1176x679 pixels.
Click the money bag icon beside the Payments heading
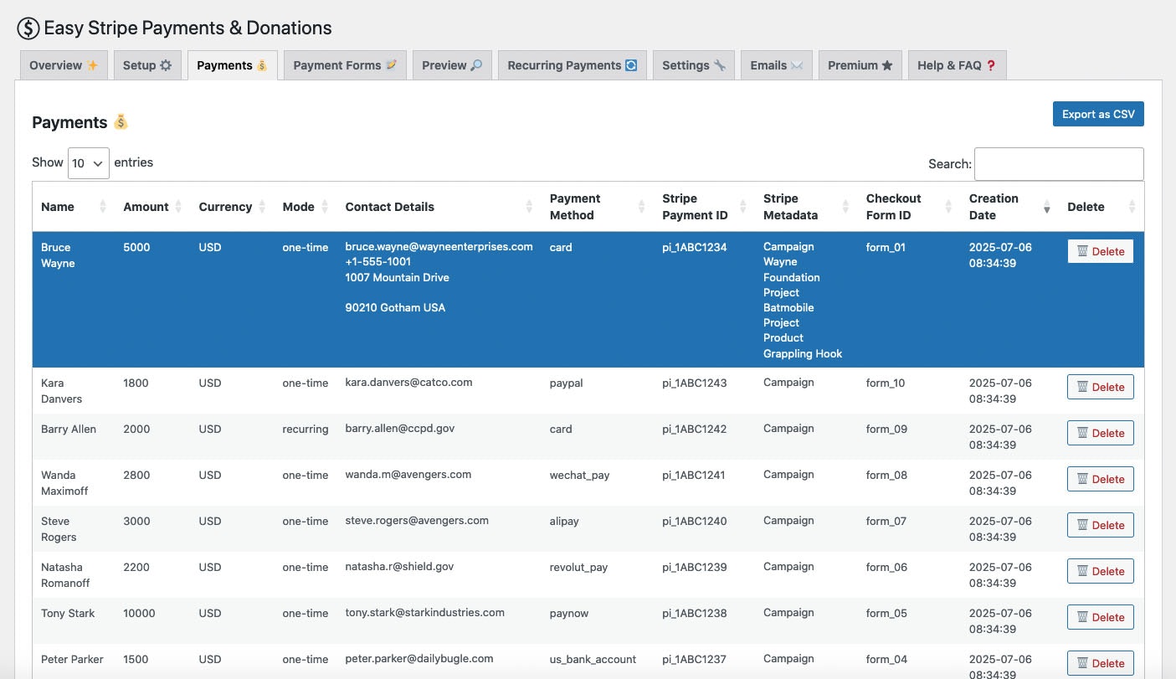coord(120,121)
